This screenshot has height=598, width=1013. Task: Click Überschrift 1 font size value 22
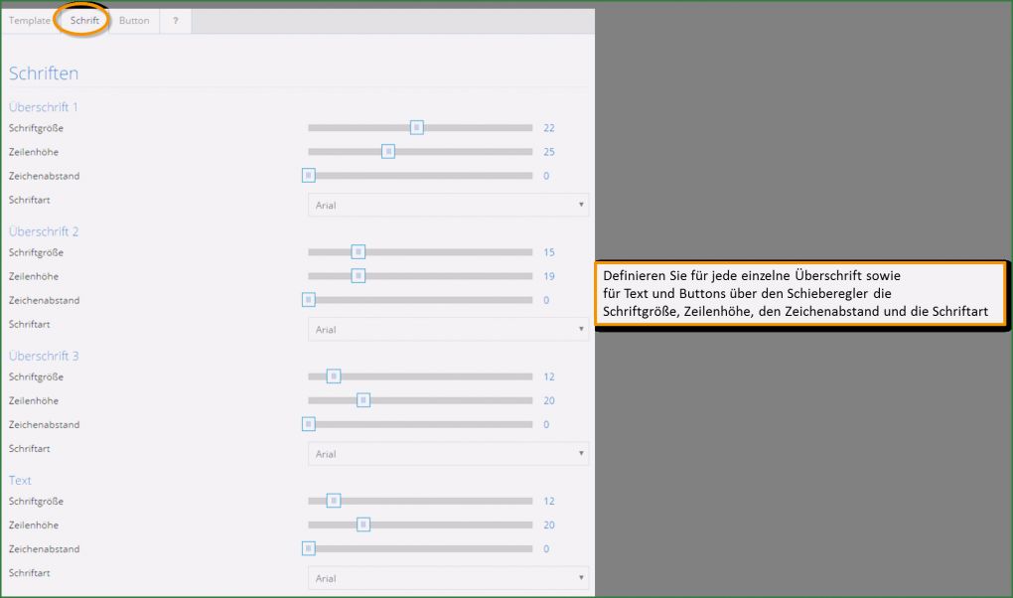click(x=549, y=128)
